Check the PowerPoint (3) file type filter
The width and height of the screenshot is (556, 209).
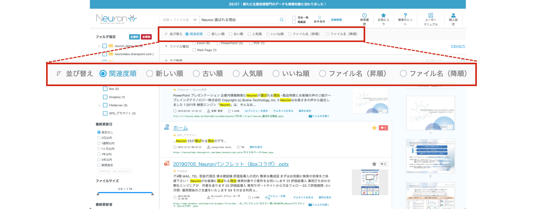click(x=218, y=43)
